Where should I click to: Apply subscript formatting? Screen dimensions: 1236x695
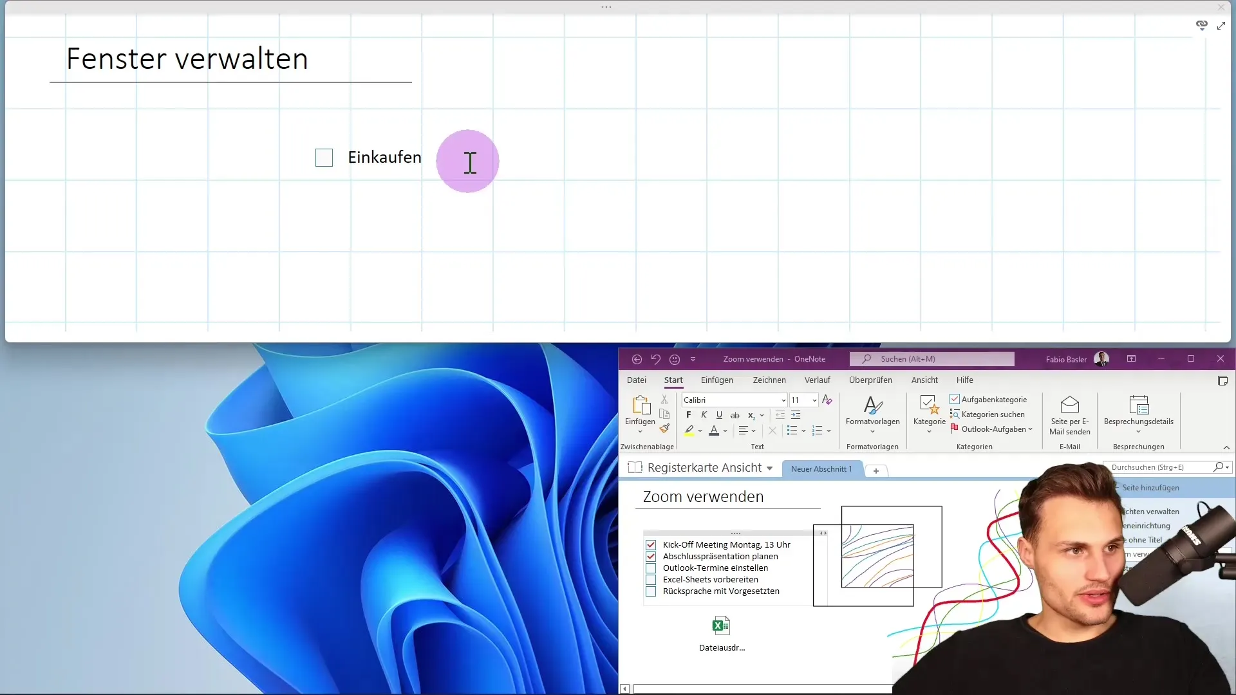click(751, 415)
